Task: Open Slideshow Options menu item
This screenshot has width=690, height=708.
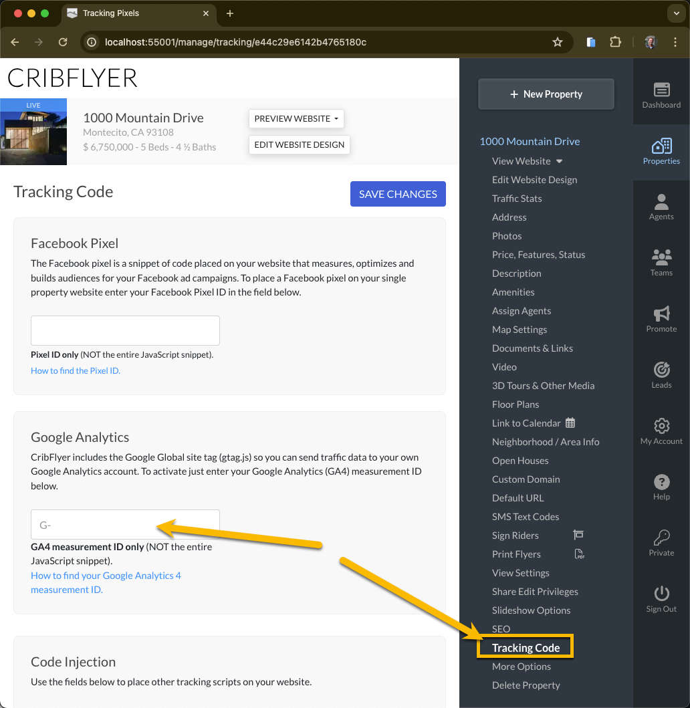Action: point(532,610)
